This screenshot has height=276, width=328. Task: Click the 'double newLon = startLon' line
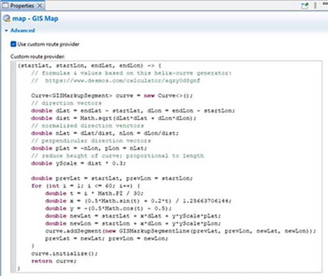pyautogui.click(x=133, y=223)
